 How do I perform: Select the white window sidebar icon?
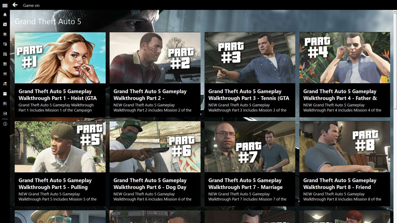(x=5, y=94)
